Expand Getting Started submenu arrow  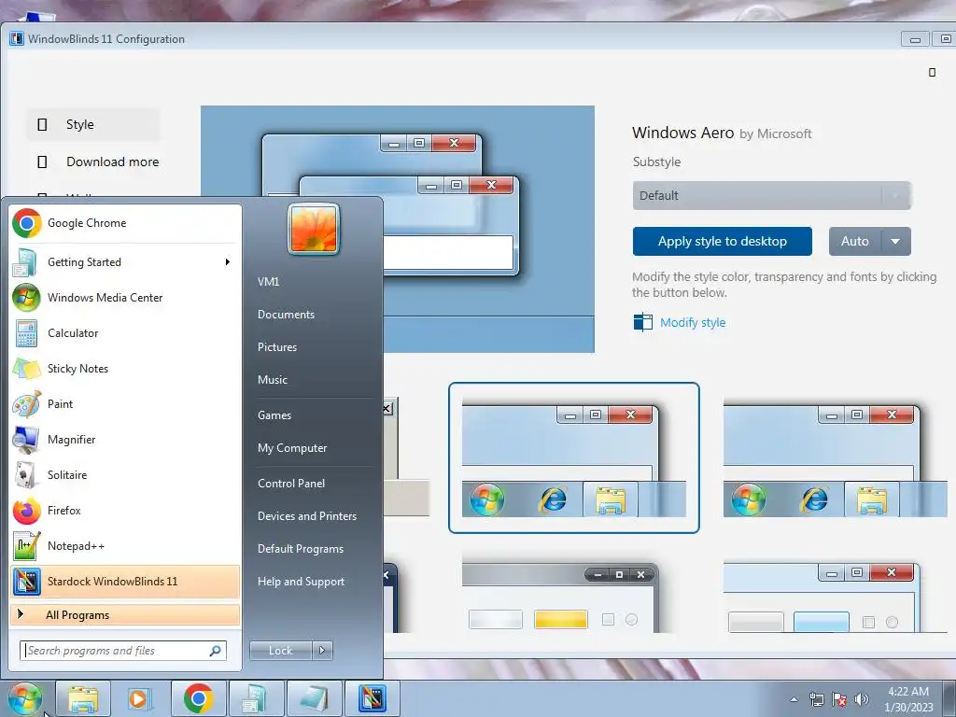pyautogui.click(x=228, y=262)
